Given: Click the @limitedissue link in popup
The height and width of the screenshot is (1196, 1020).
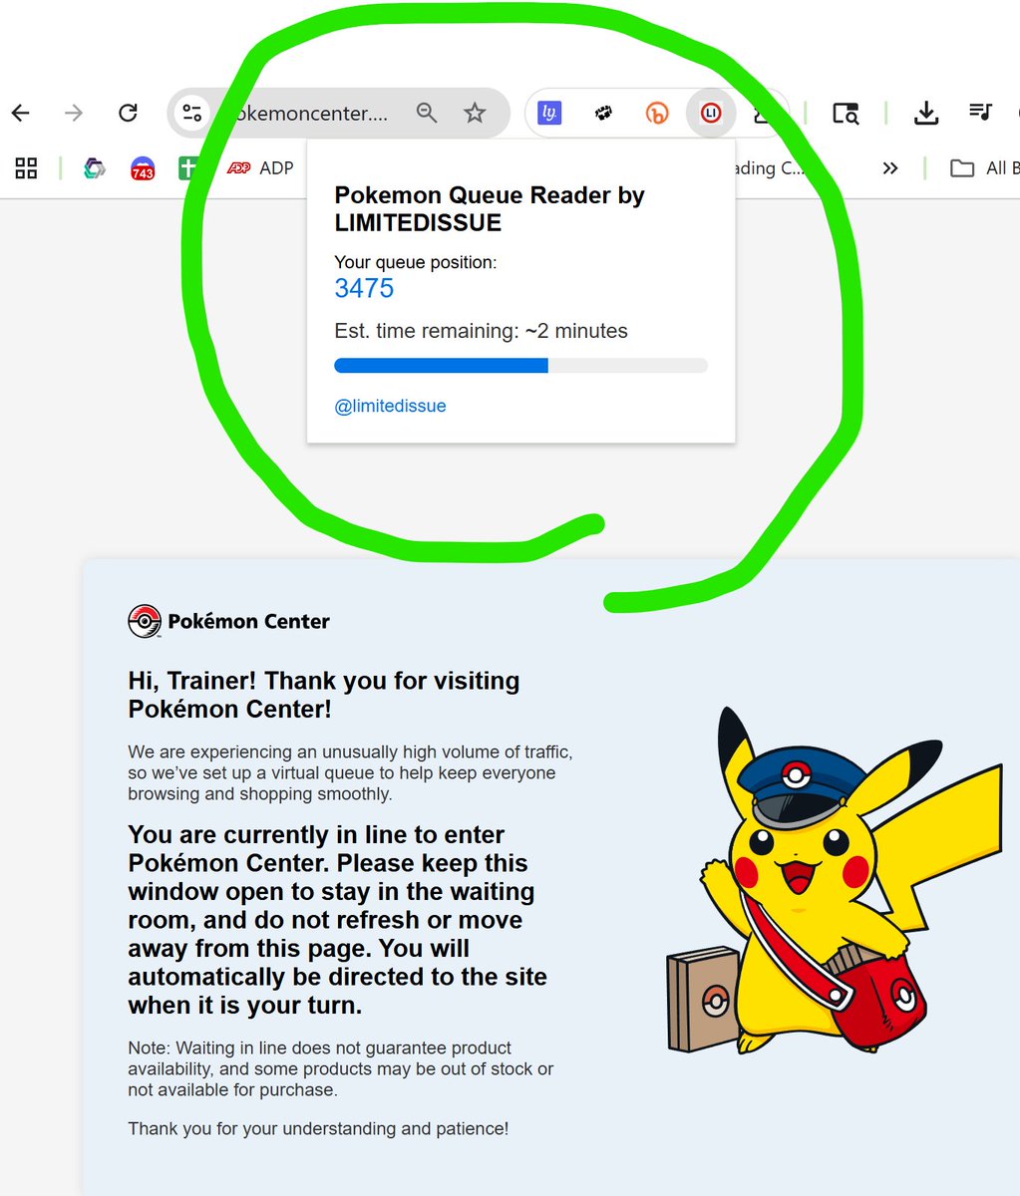Looking at the screenshot, I should click(390, 406).
